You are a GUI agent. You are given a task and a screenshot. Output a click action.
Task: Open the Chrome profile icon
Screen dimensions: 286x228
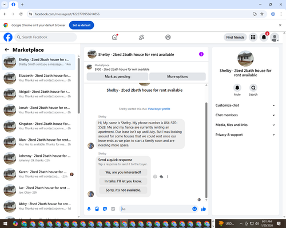273,14
